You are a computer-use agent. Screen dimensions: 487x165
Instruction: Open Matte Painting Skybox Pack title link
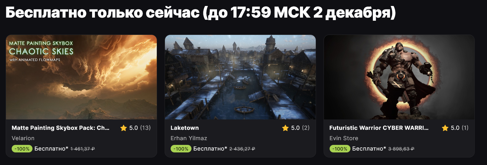tap(61, 128)
